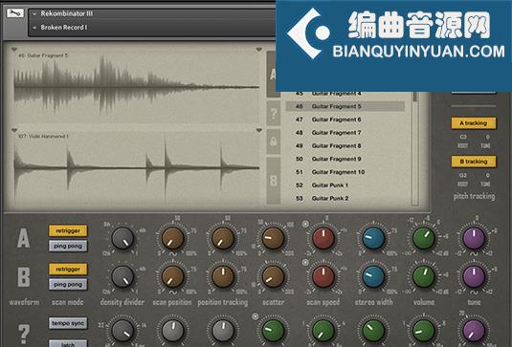The width and height of the screenshot is (512, 347).
Task: Click scatter knob for row B
Action: click(273, 277)
